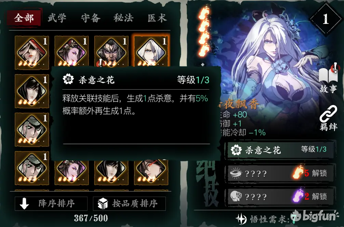344x227 pixels.
Task: Switch to the 武学 tab
Action: tap(57, 17)
